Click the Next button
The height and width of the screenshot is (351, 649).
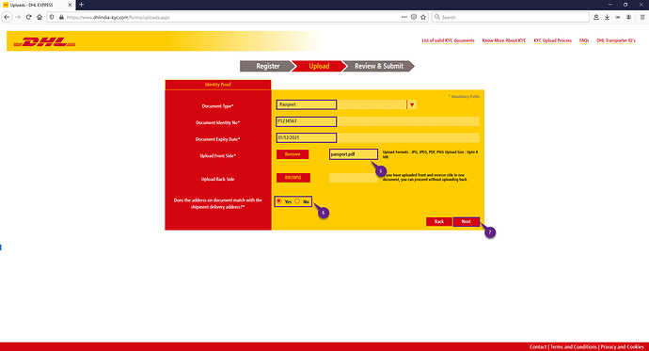tap(466, 221)
